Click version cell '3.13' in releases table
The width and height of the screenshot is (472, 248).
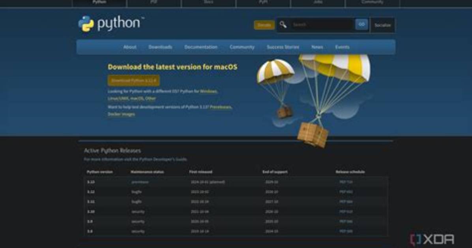[91, 182]
